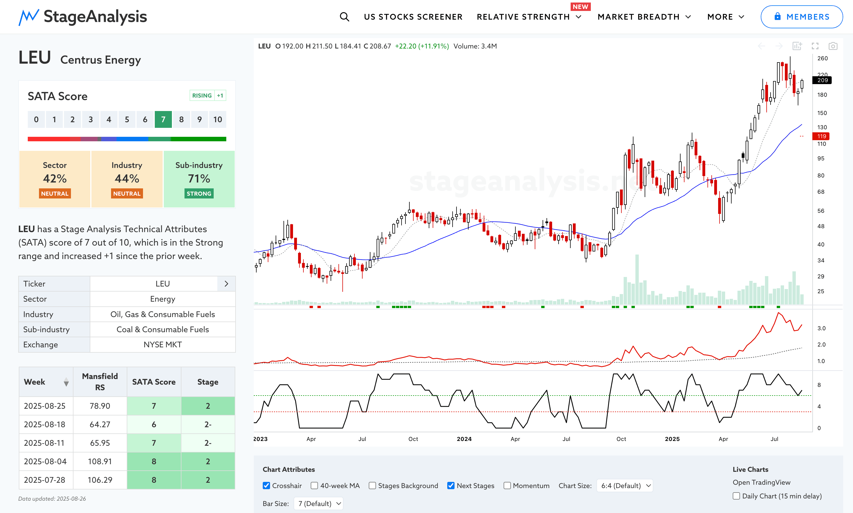Select the 2025-08-18 week row

pyautogui.click(x=127, y=424)
